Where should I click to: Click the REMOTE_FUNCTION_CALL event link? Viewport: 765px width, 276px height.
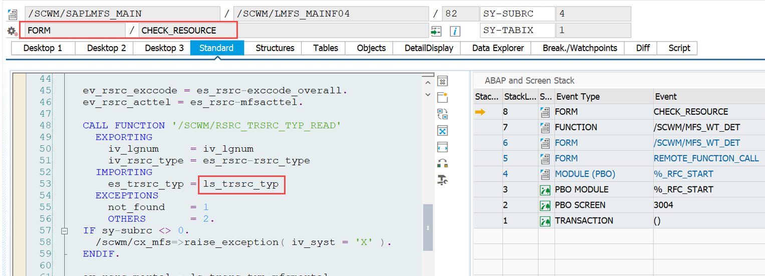(706, 158)
